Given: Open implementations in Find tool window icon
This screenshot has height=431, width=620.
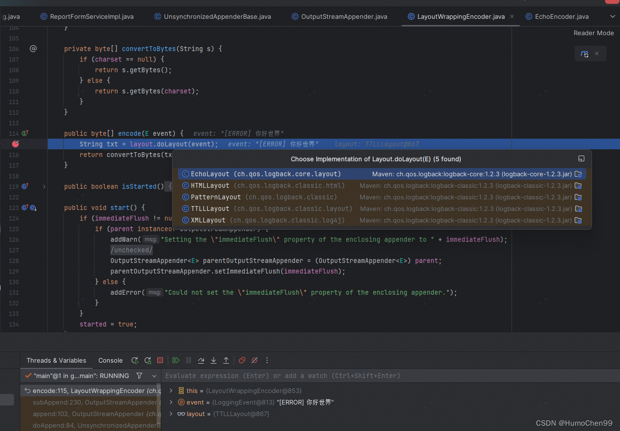Looking at the screenshot, I should 581,159.
